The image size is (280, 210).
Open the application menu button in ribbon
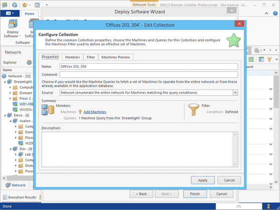click(10, 14)
